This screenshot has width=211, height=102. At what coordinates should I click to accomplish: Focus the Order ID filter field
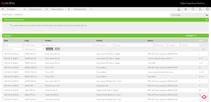190,45
